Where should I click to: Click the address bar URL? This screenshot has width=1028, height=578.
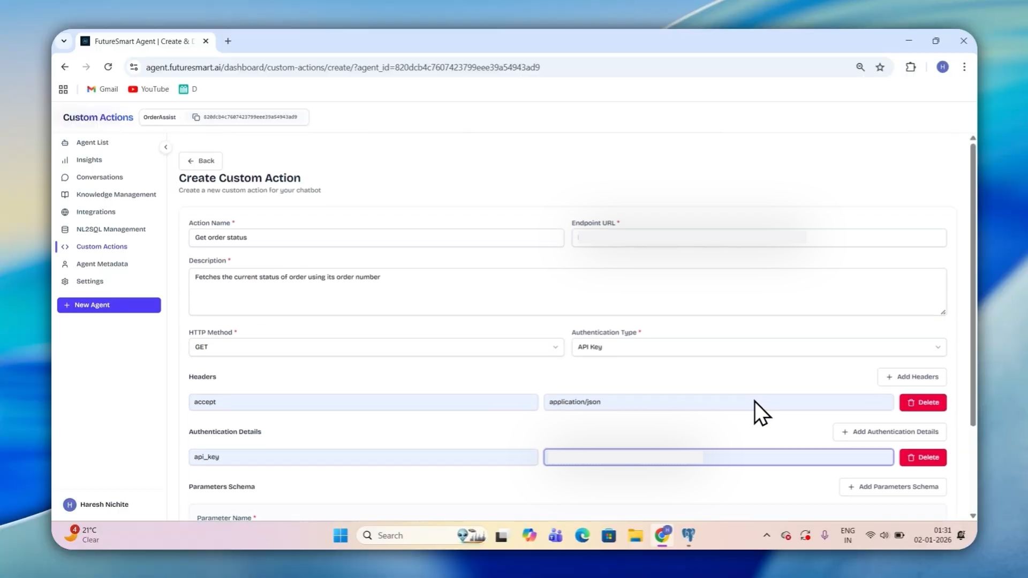(343, 67)
